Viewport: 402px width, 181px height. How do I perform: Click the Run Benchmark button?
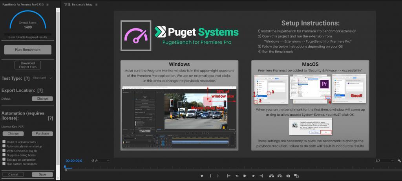[x=28, y=50]
